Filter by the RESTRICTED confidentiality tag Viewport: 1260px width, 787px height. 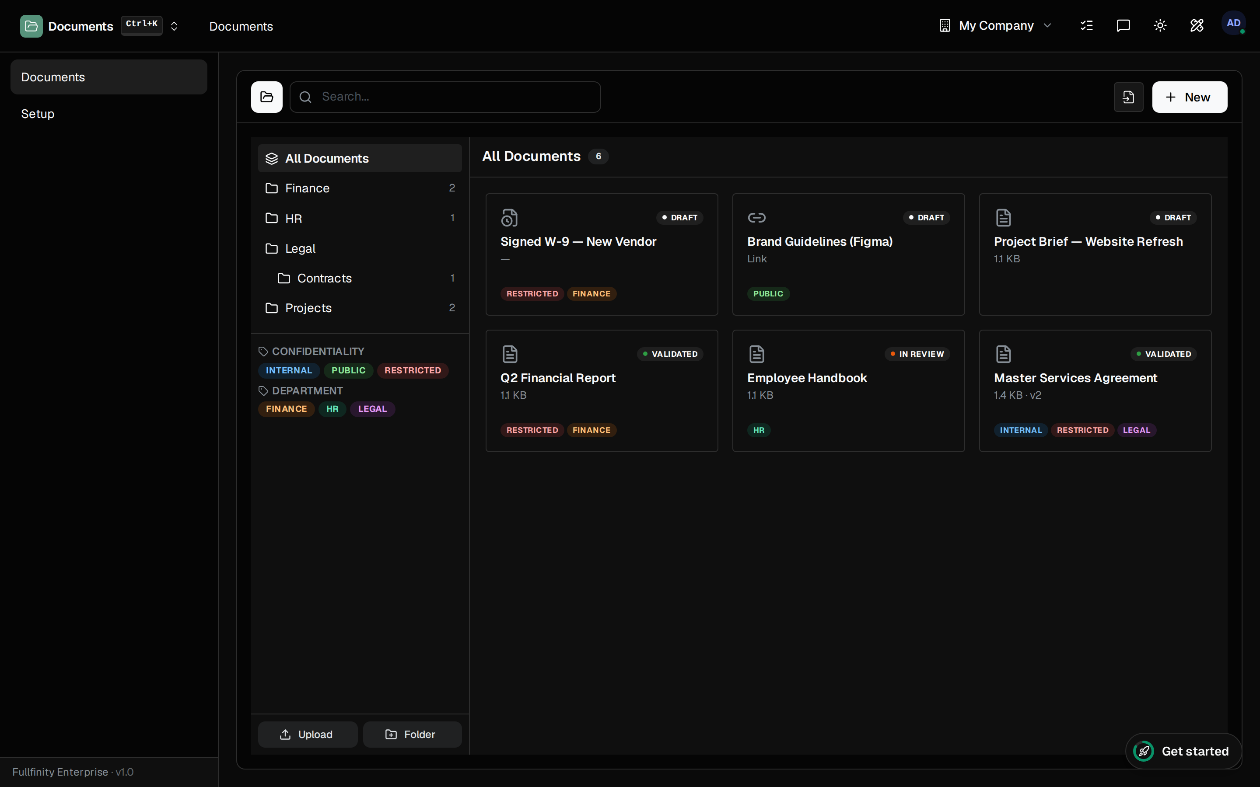click(x=413, y=370)
